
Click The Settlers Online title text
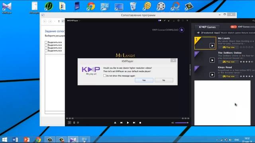(229, 53)
